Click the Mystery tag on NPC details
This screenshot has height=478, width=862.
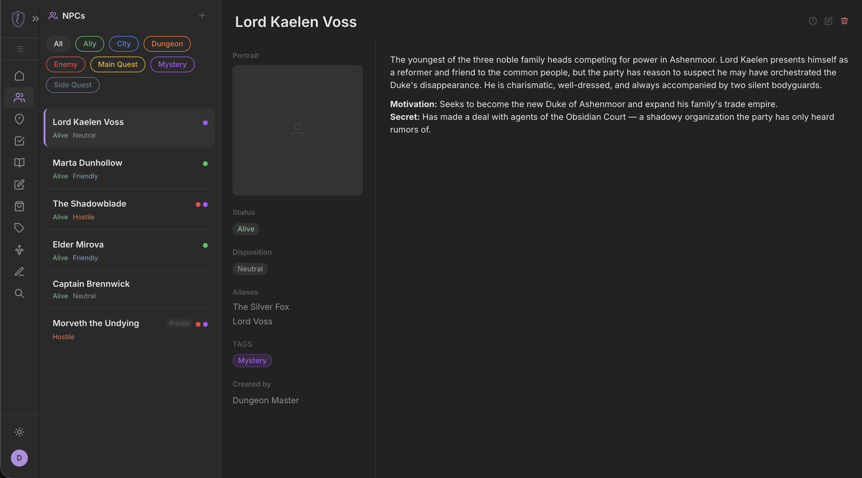click(x=252, y=361)
